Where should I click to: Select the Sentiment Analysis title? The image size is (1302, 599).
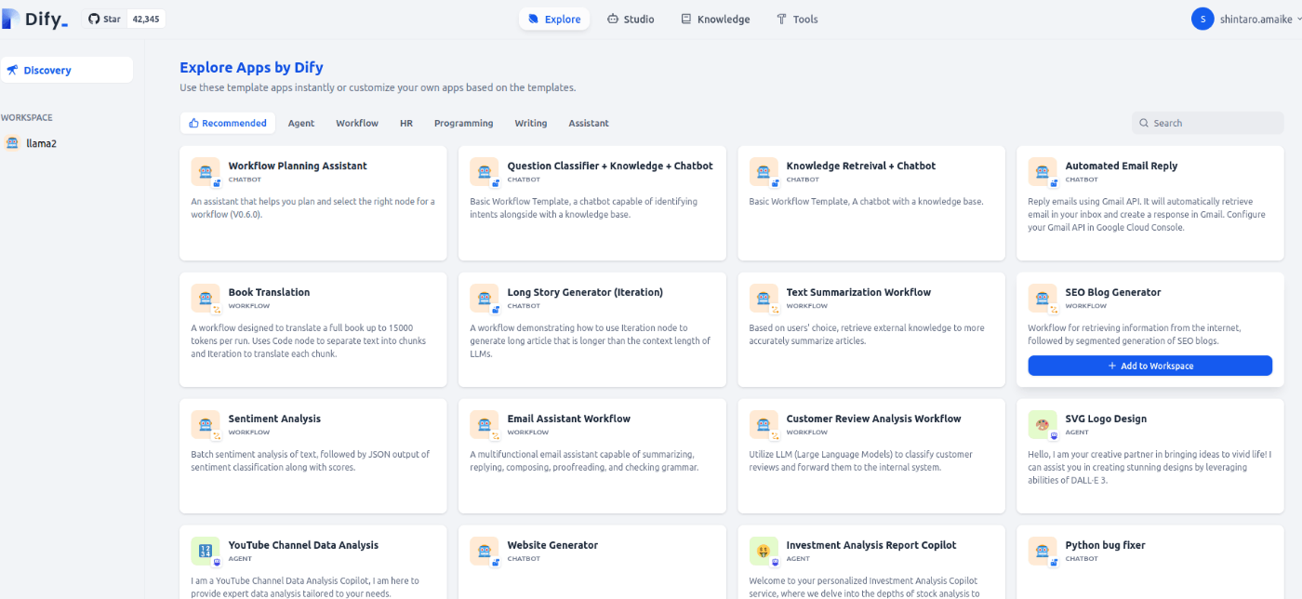pos(274,419)
